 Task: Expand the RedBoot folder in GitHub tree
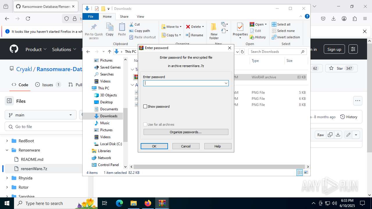pyautogui.click(x=7, y=141)
